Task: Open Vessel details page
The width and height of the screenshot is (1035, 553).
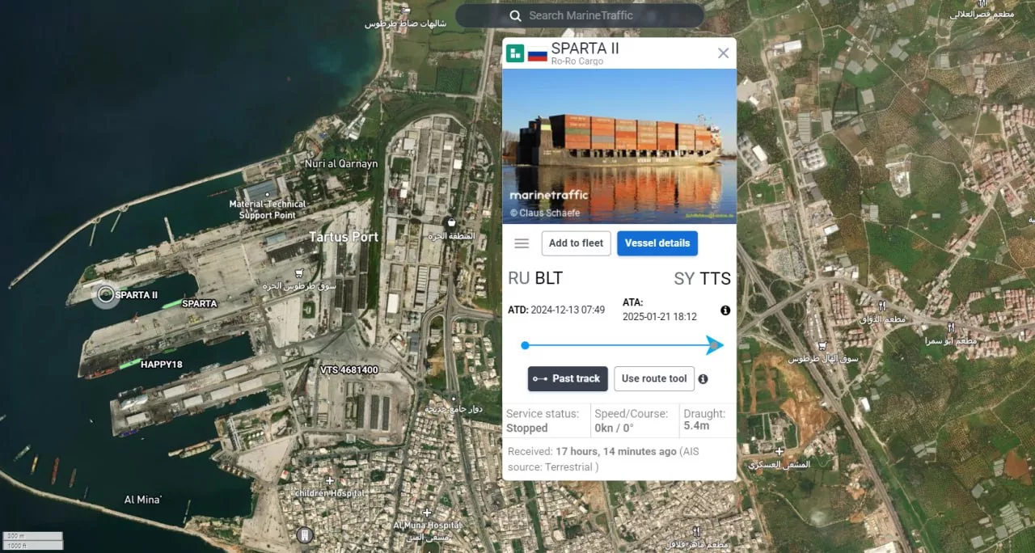Action: [657, 243]
